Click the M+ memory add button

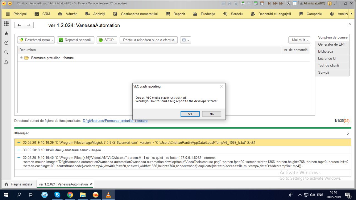pos(275,3)
